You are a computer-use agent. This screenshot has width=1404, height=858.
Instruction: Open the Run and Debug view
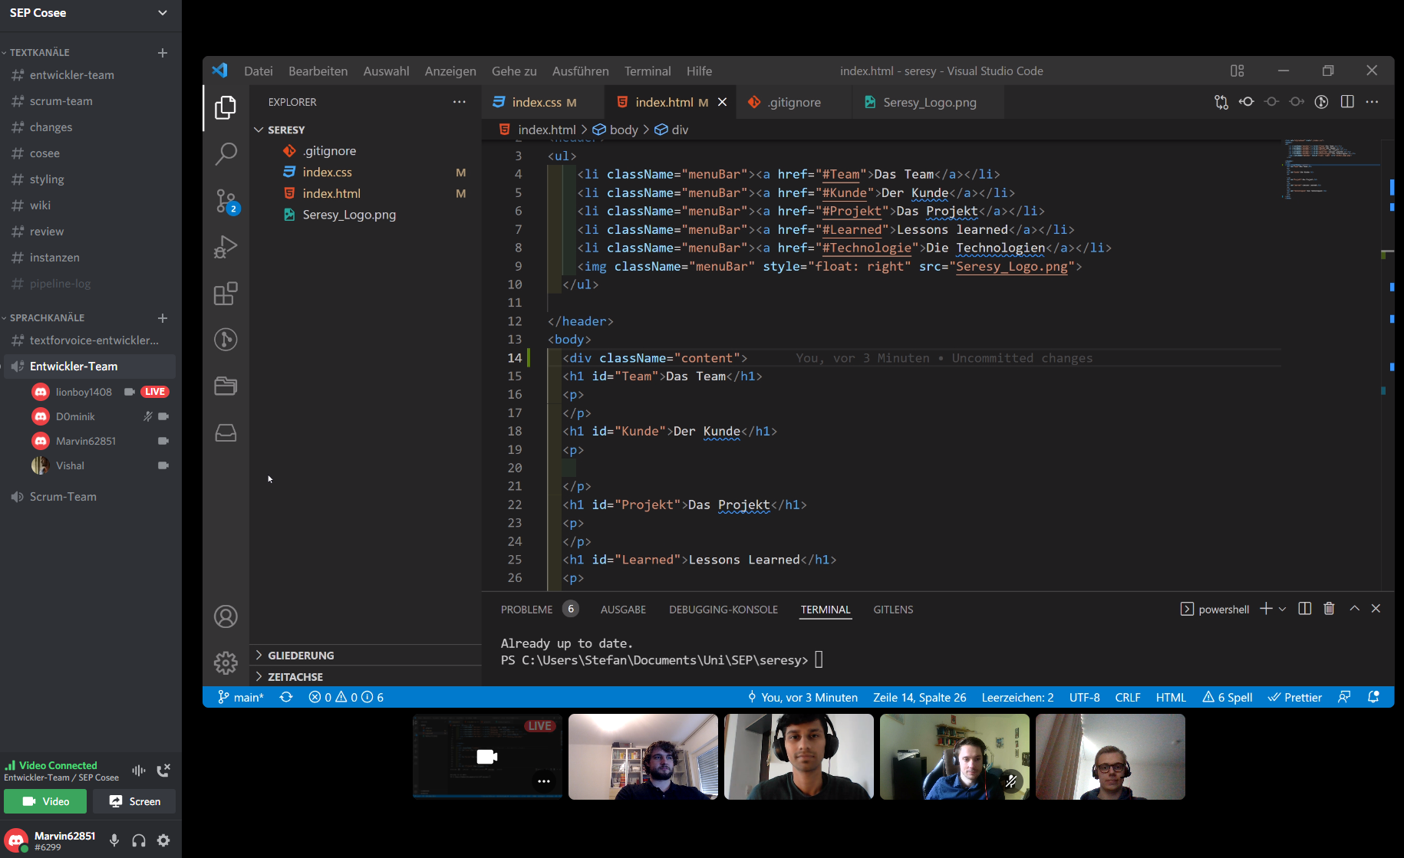click(226, 247)
